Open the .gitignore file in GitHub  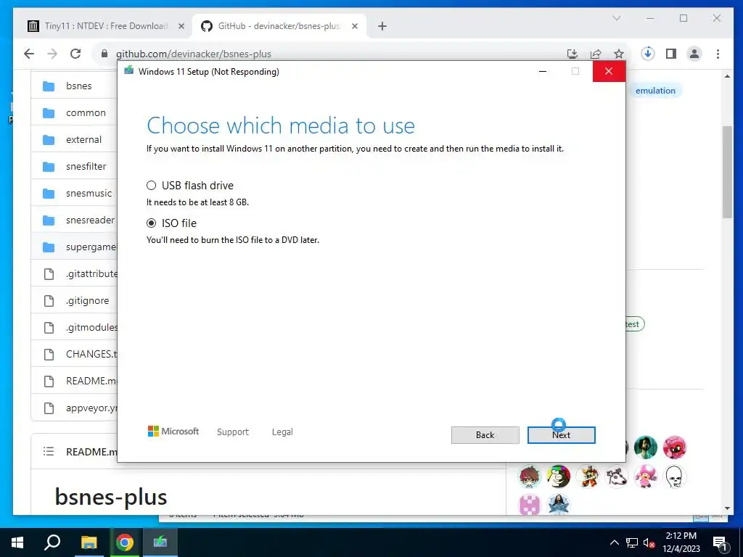88,301
